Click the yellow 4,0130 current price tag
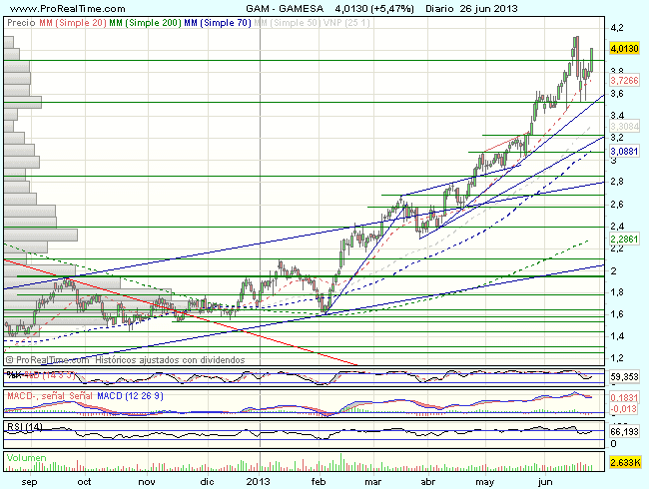Screen dimensions: 649x489 (623, 47)
